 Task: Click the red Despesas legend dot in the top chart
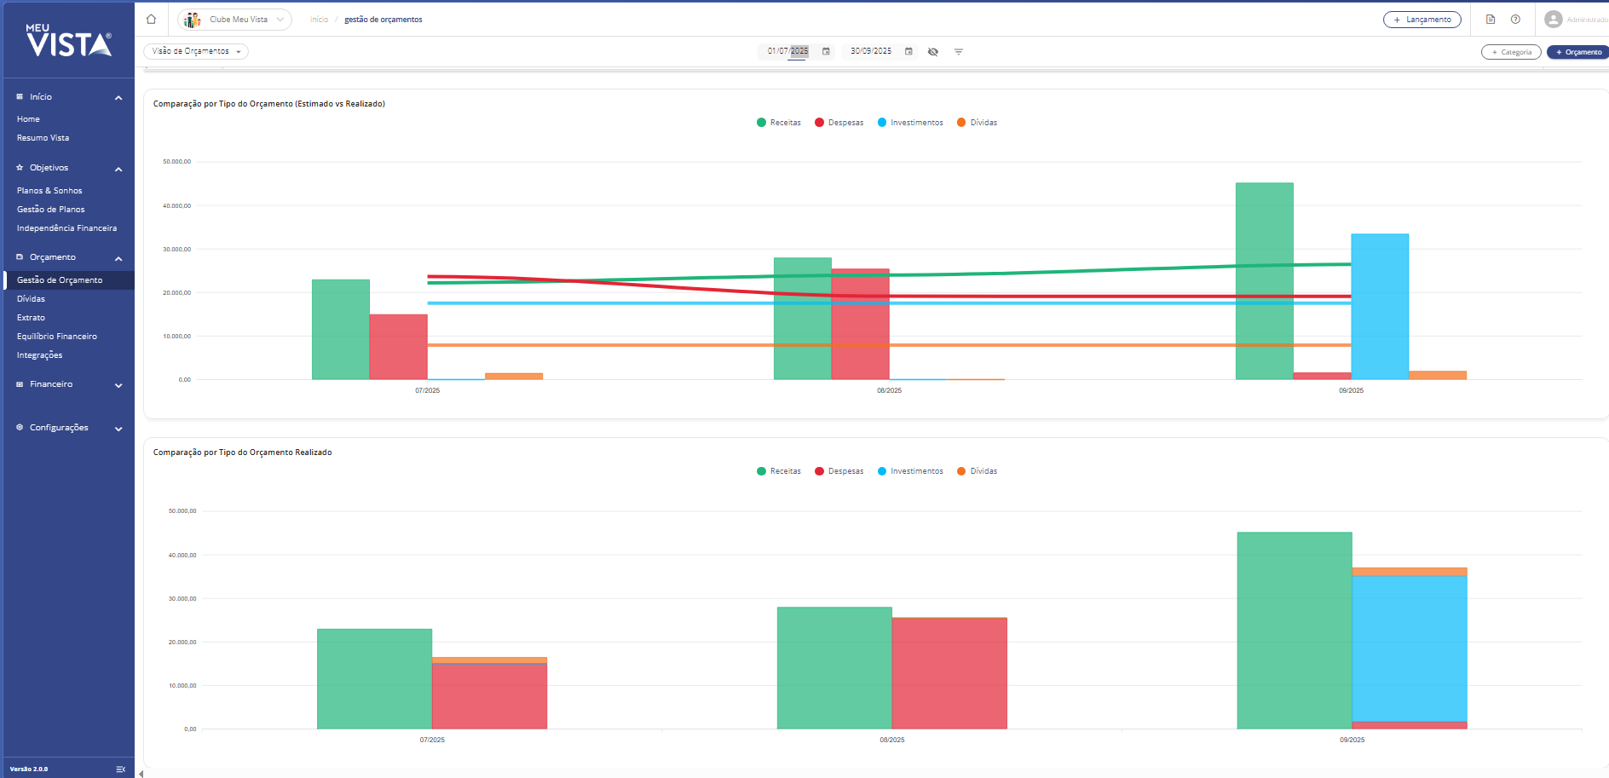(x=819, y=123)
